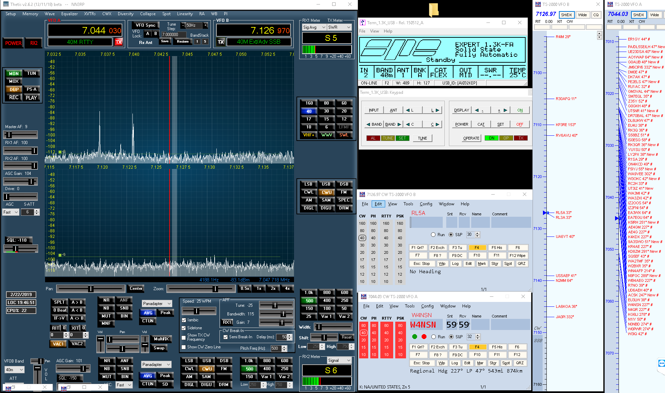Open the VFOB Band 40m dropdown
Screen dimensions: 665x393
coord(14,369)
